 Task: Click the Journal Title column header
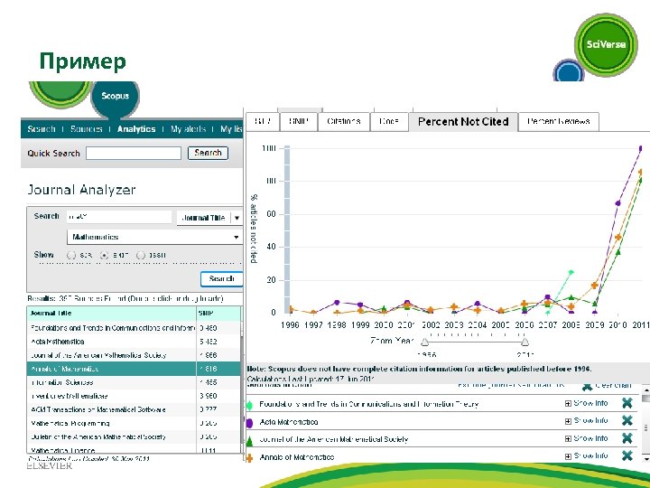[x=112, y=314]
